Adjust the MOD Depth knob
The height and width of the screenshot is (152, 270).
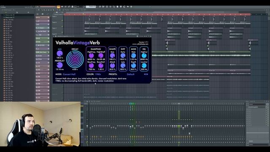tap(133, 65)
